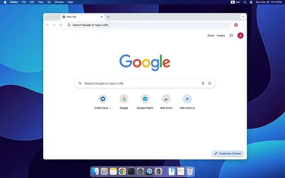Click the date and time in the menu bar
The width and height of the screenshot is (285, 178).
pyautogui.click(x=269, y=2)
